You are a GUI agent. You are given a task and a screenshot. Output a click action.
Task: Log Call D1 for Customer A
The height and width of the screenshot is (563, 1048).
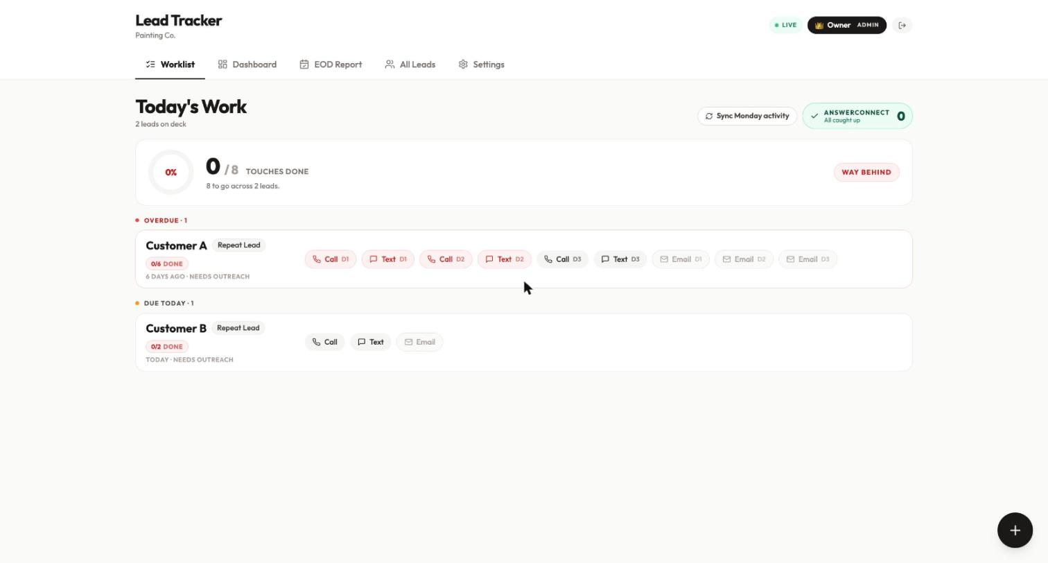(331, 259)
